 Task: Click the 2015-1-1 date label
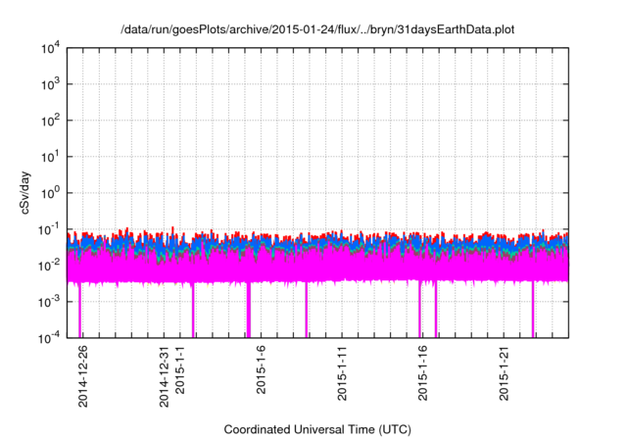tap(180, 369)
